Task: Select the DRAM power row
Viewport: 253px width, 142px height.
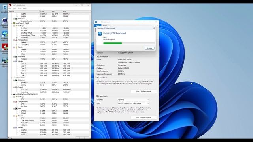Action: (x=48, y=54)
